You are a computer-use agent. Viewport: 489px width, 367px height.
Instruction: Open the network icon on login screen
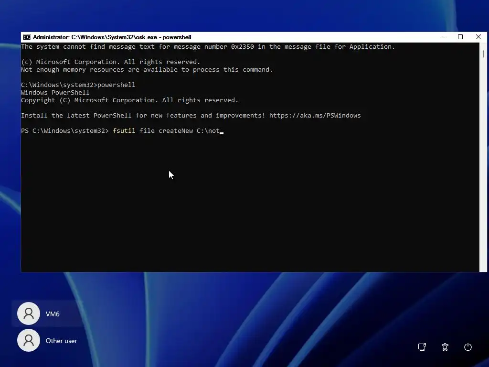(x=422, y=347)
